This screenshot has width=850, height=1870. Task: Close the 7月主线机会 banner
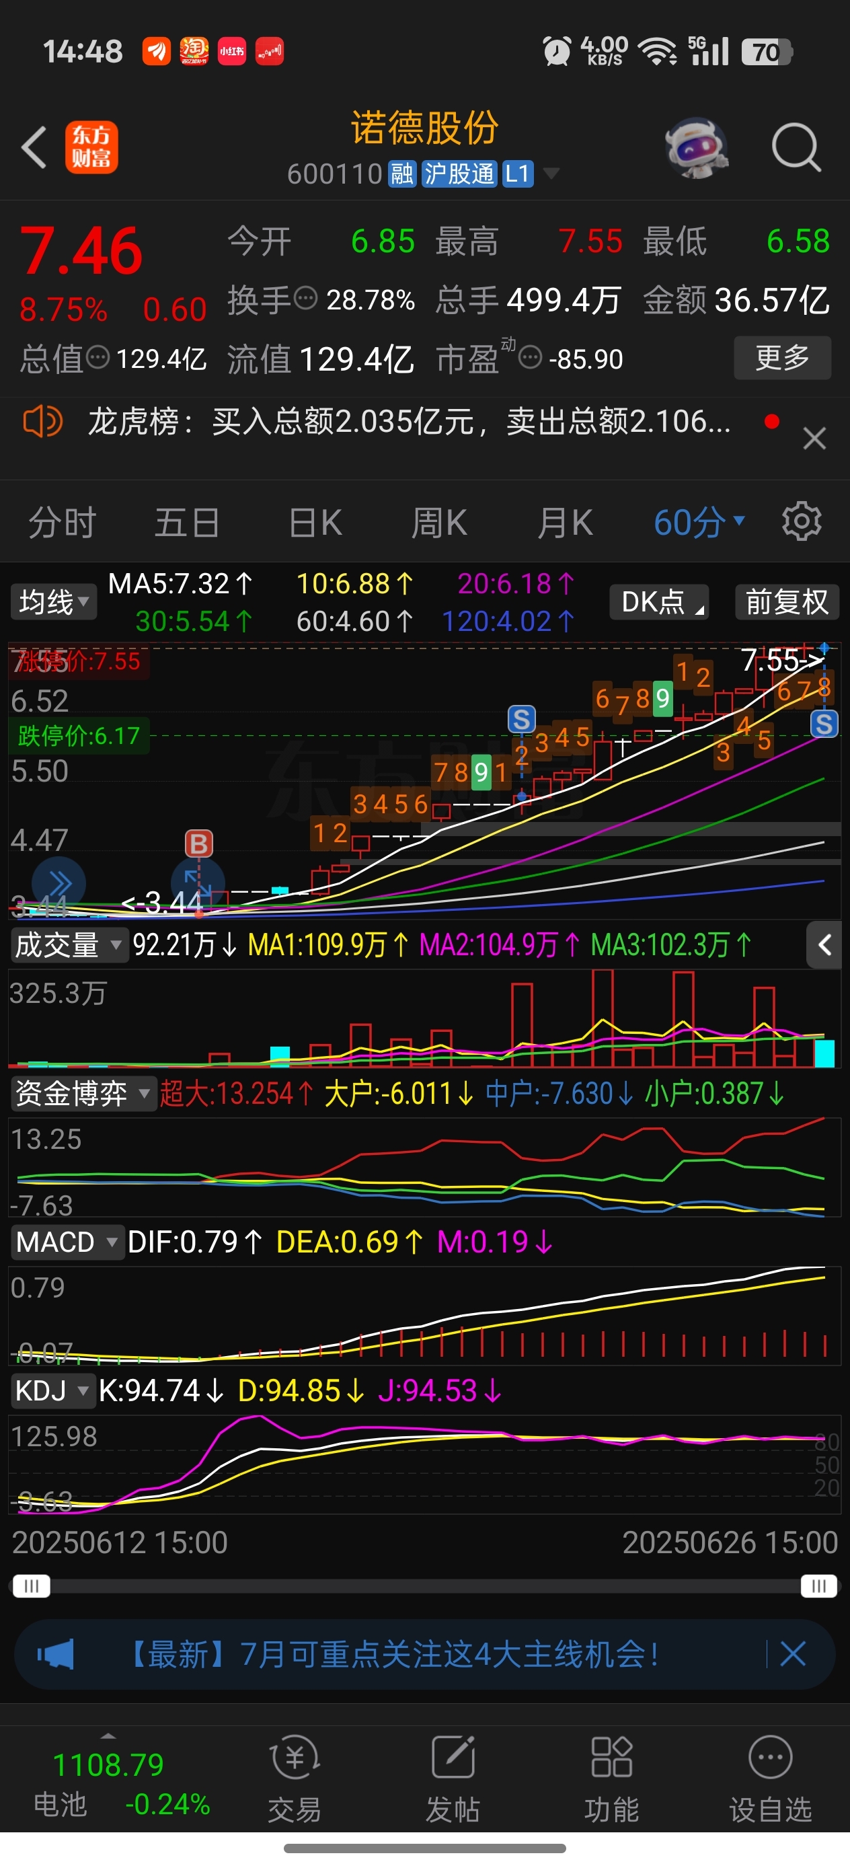point(793,1654)
